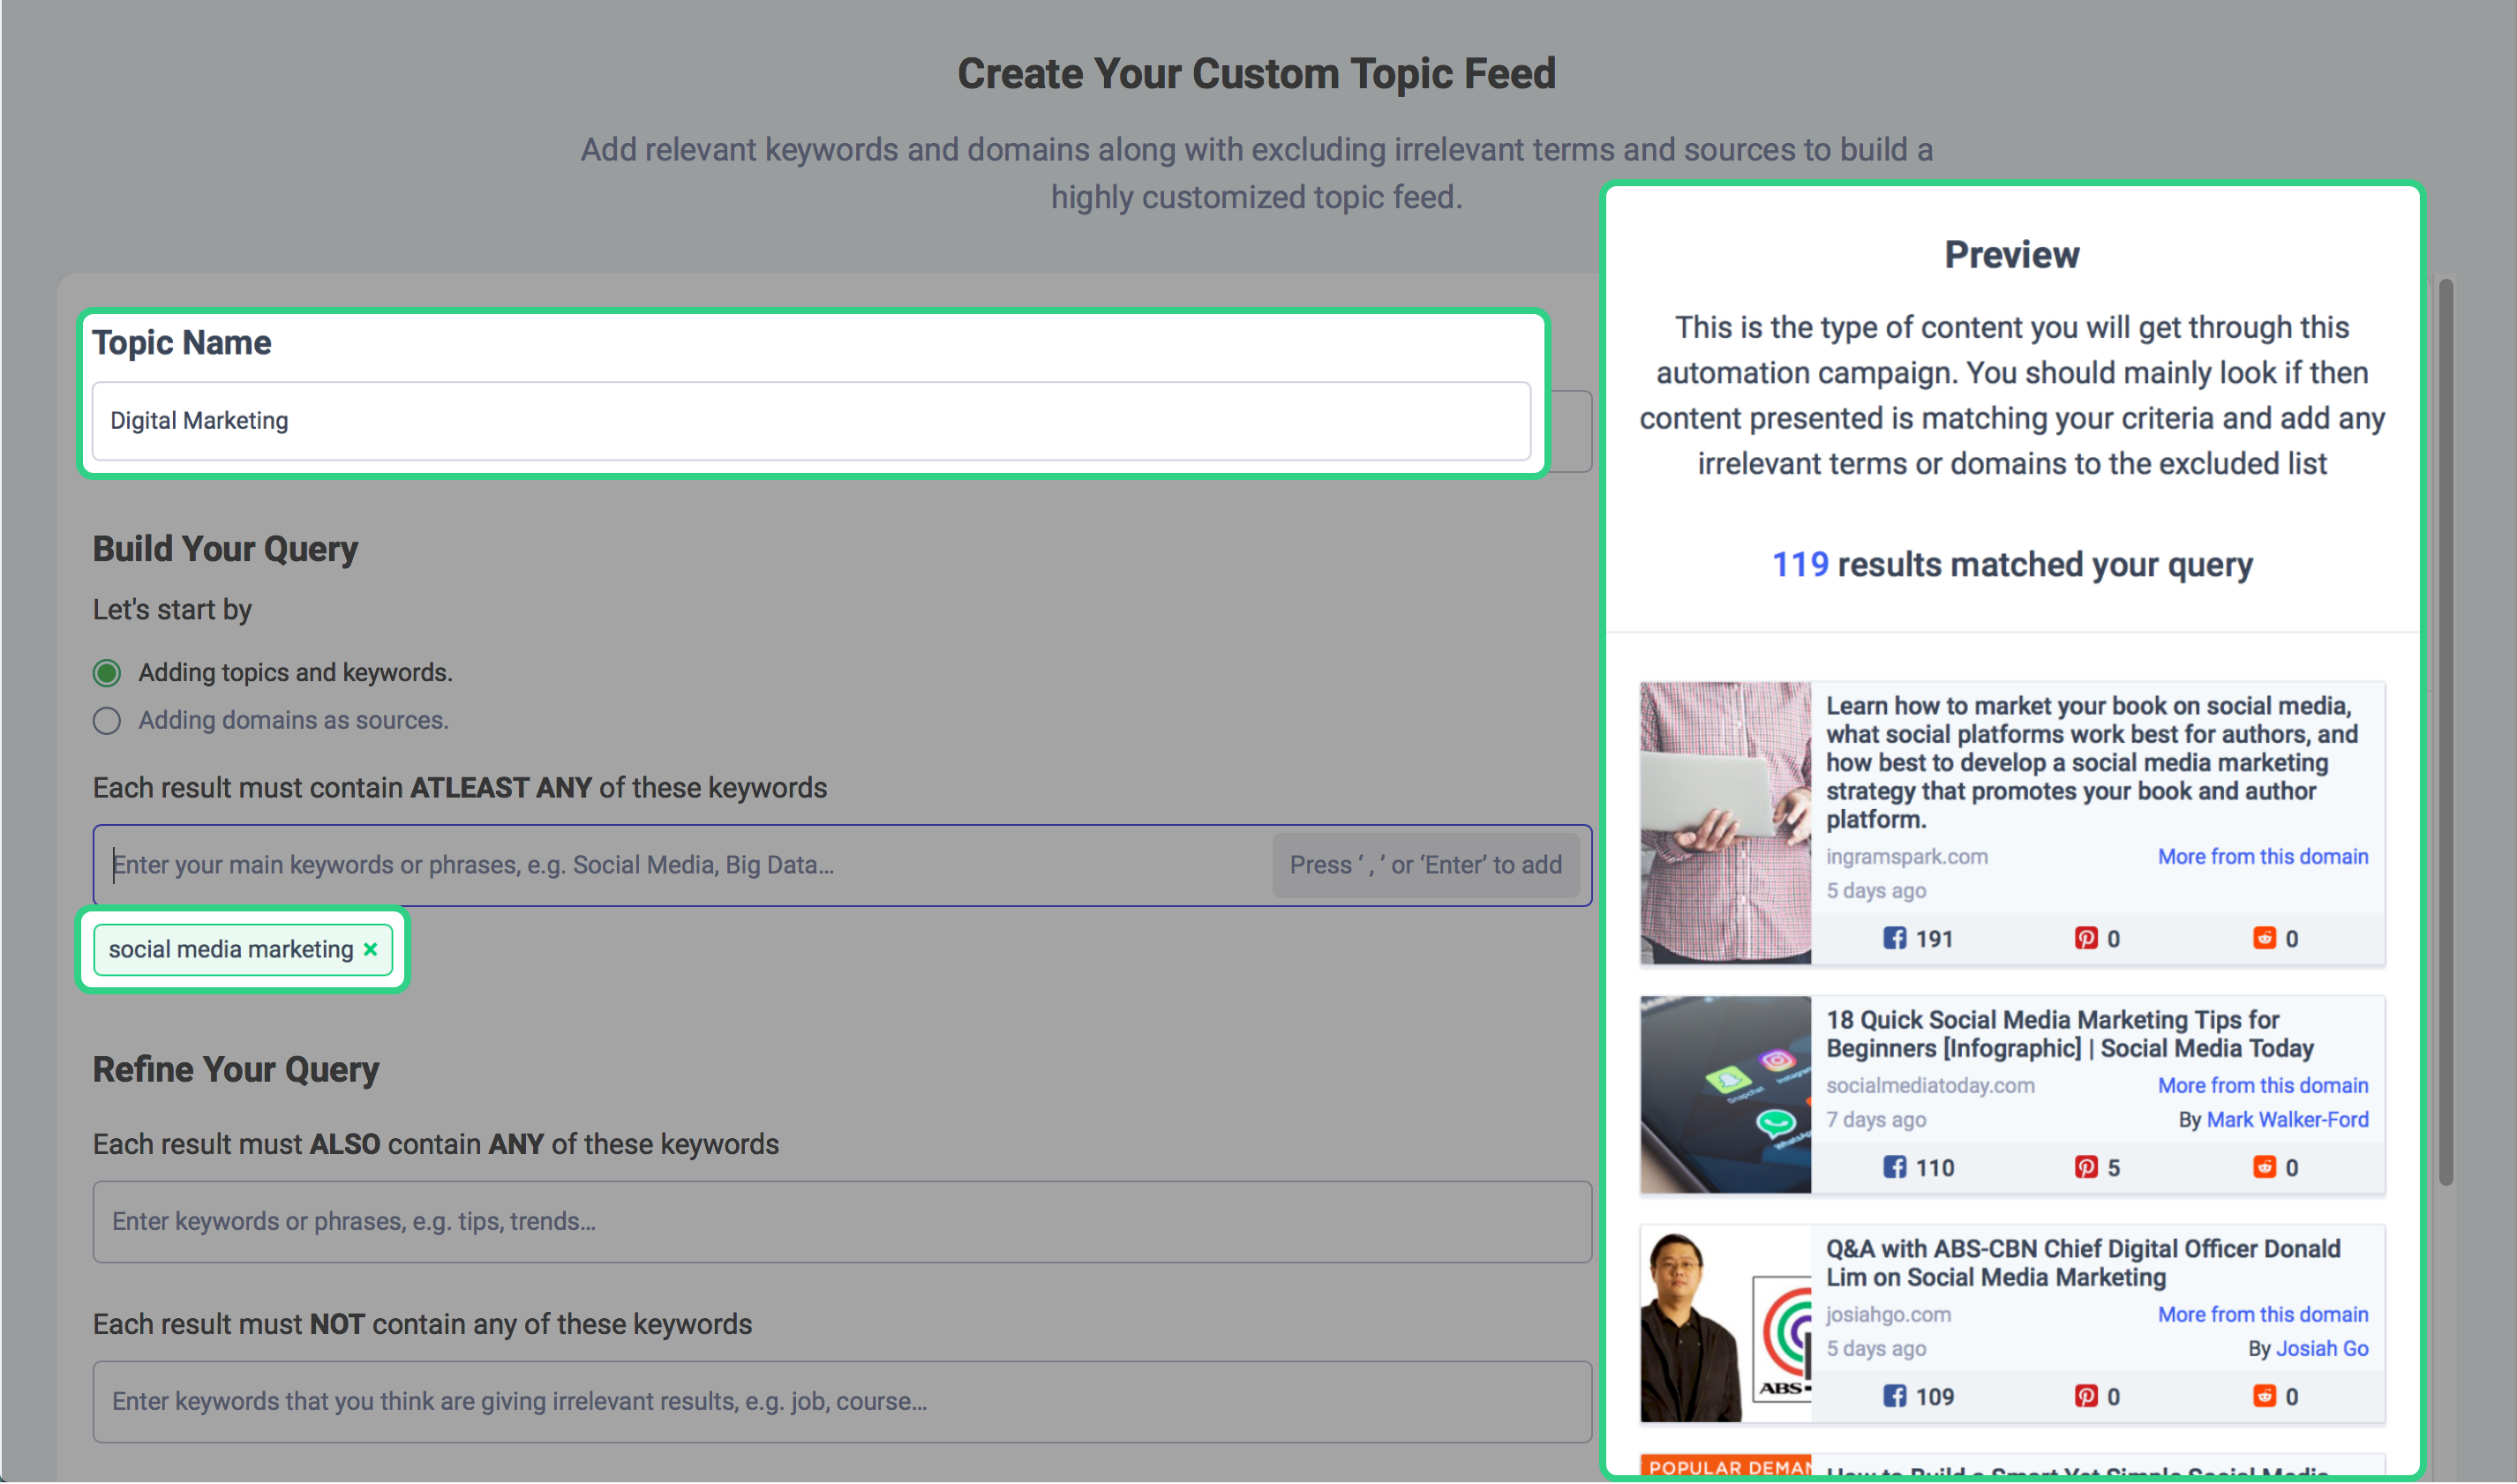Open author link Josiah Go
2517x1484 pixels.
pyautogui.click(x=2322, y=1349)
